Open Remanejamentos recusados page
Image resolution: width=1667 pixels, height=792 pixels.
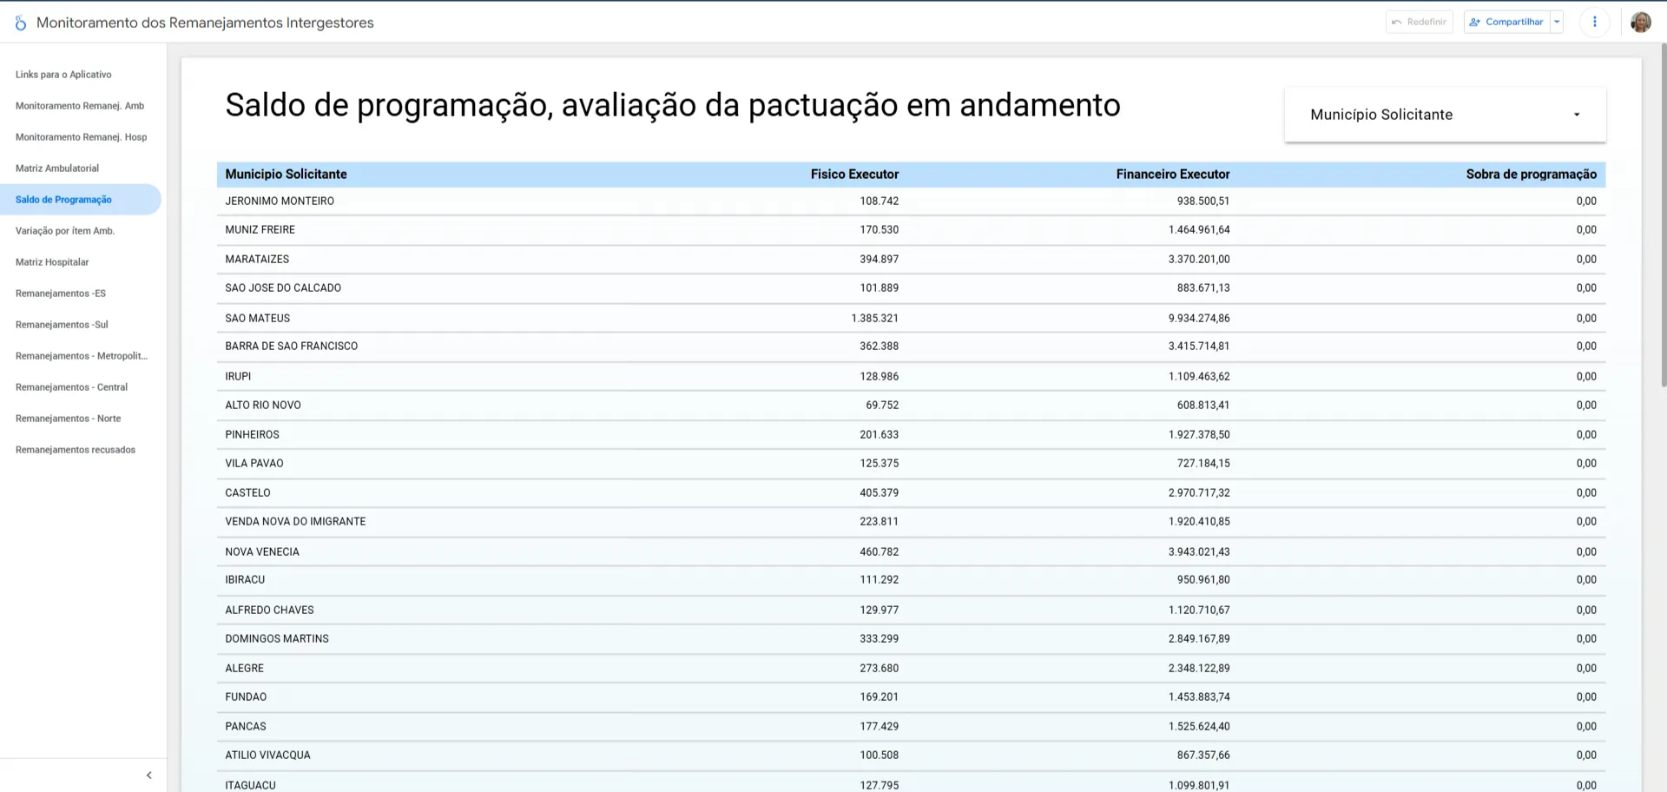click(76, 450)
